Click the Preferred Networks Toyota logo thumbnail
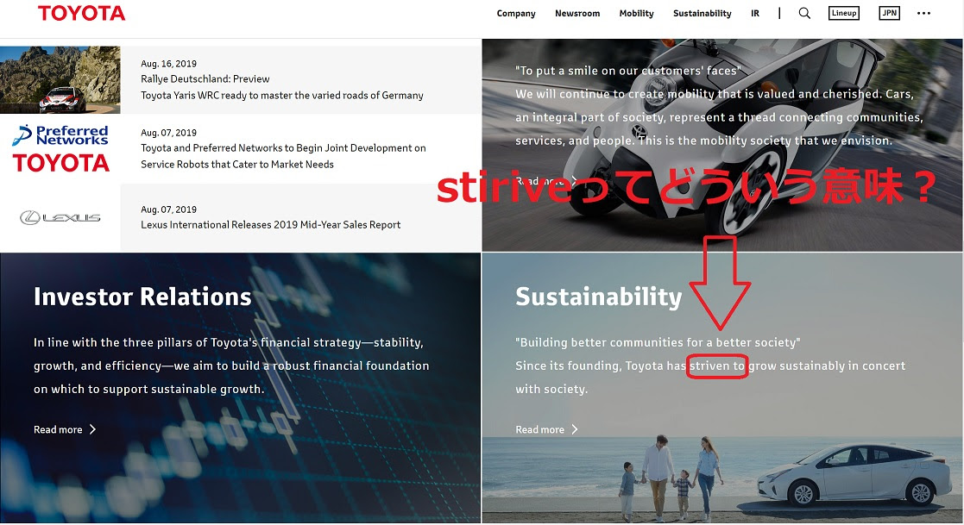964x525 pixels. [x=60, y=148]
